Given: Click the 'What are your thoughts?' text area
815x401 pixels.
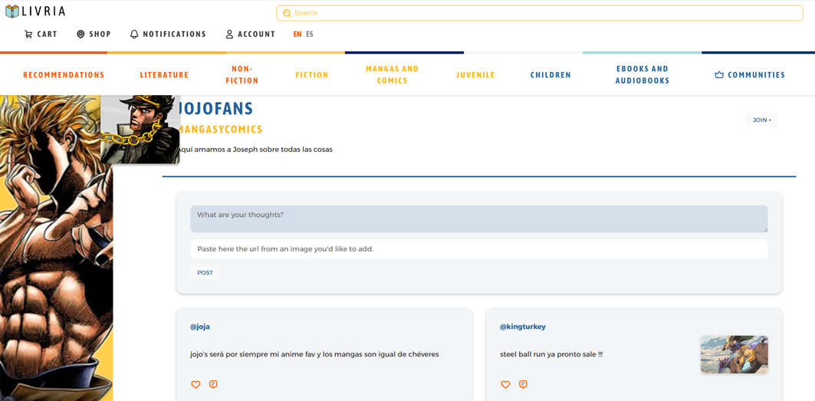Looking at the screenshot, I should pos(478,219).
